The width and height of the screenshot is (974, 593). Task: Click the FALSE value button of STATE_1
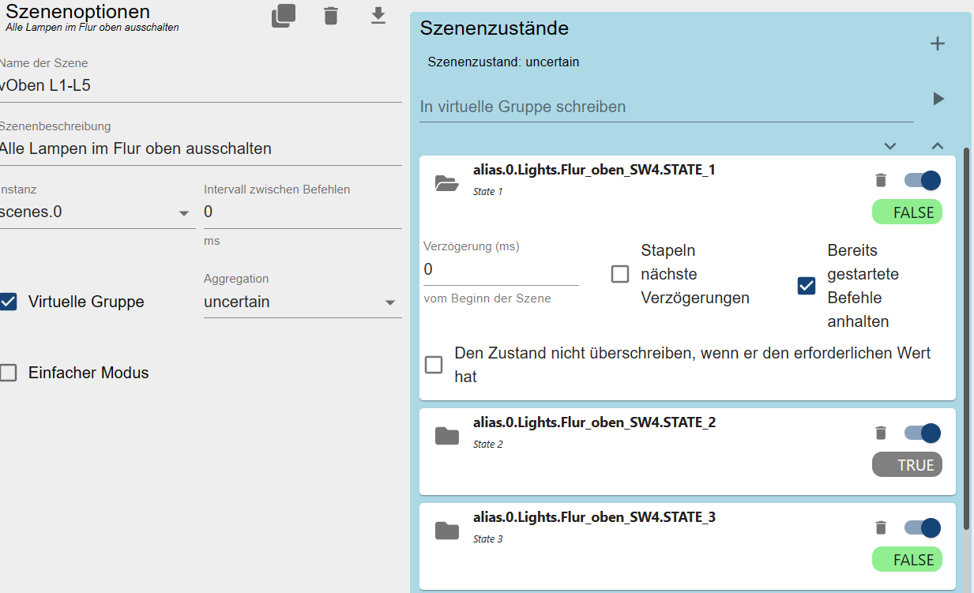907,212
